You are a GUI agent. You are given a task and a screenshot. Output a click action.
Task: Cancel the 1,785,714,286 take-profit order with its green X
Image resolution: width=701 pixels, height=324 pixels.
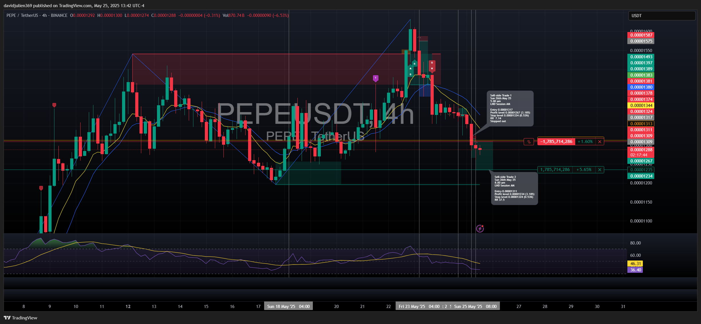click(600, 170)
